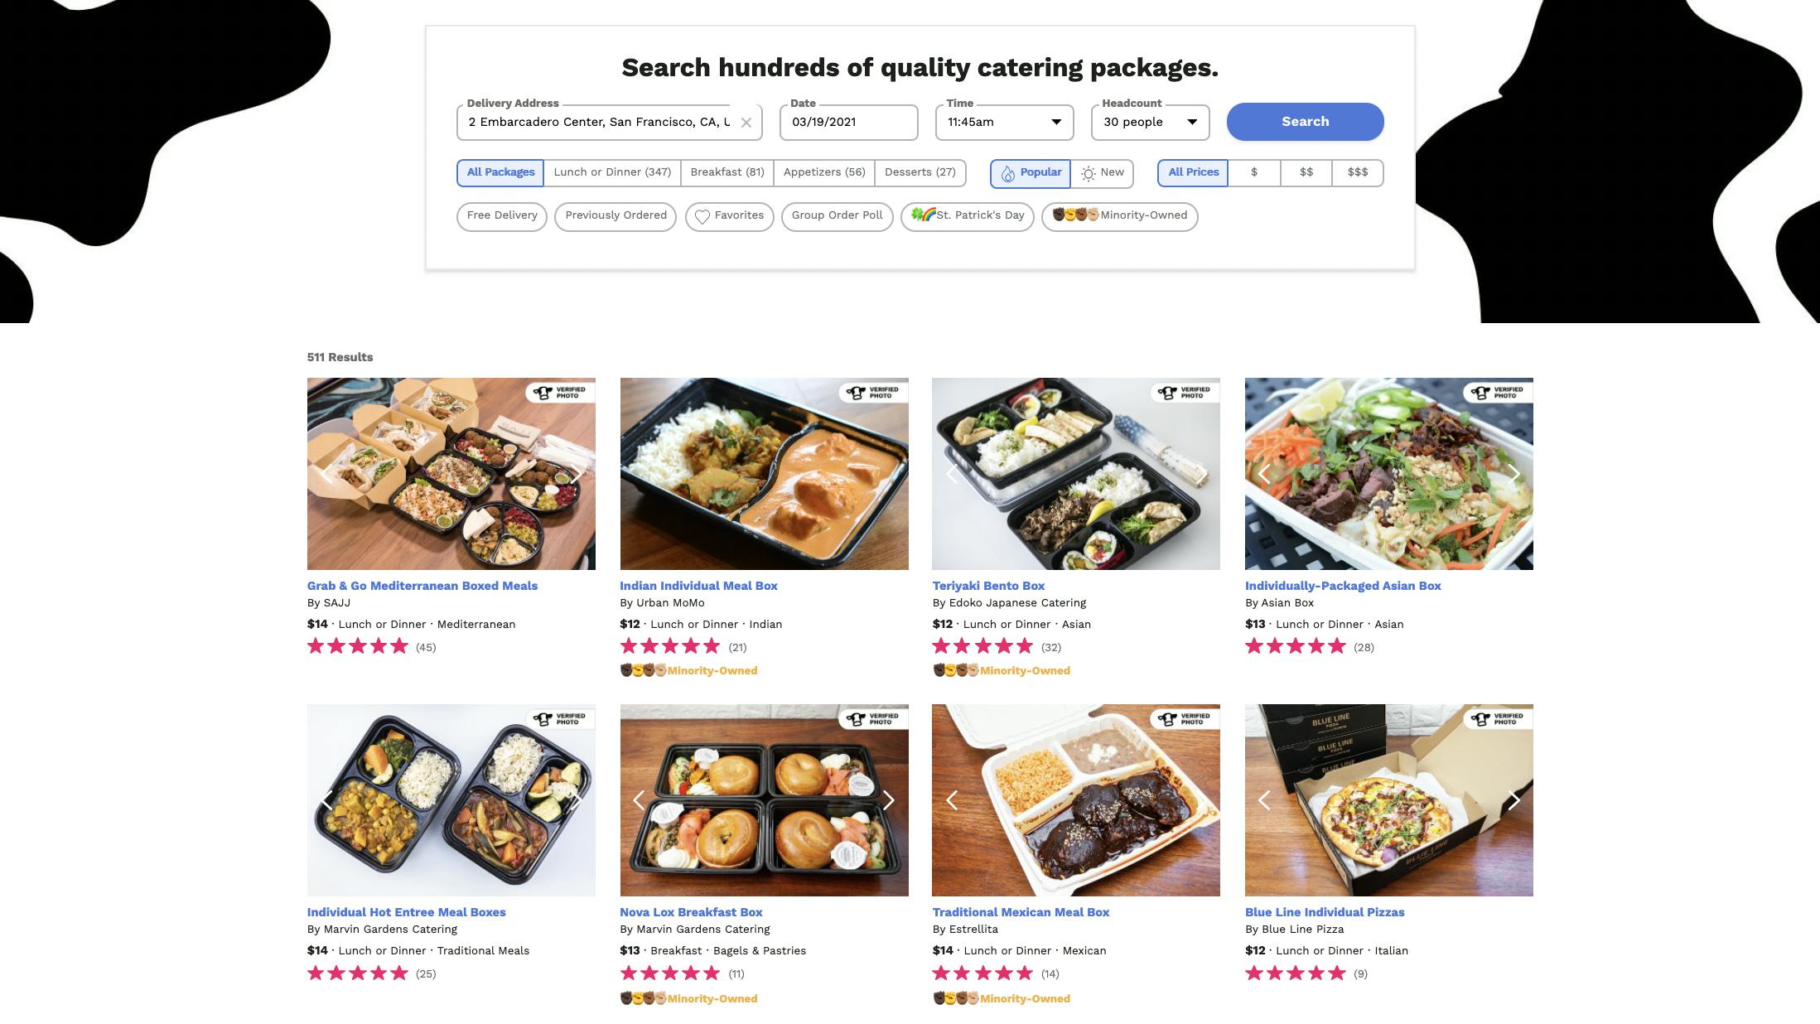Sort results by New
1820x1024 pixels.
[x=1103, y=173]
